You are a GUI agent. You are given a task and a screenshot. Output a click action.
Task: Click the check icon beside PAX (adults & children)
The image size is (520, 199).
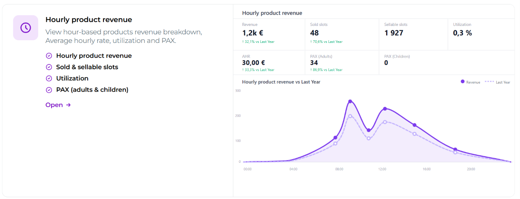(x=49, y=90)
